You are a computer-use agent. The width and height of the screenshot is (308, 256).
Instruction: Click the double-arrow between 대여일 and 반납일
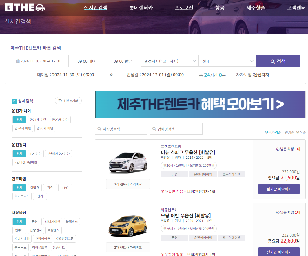point(111,75)
